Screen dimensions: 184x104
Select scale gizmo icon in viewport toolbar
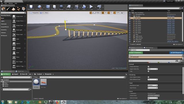coord(95,13)
